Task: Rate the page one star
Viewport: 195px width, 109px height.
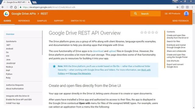Action: coord(142,32)
